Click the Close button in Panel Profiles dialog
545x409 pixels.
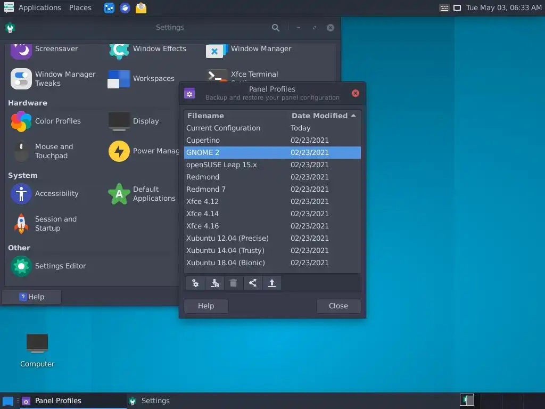coord(338,306)
